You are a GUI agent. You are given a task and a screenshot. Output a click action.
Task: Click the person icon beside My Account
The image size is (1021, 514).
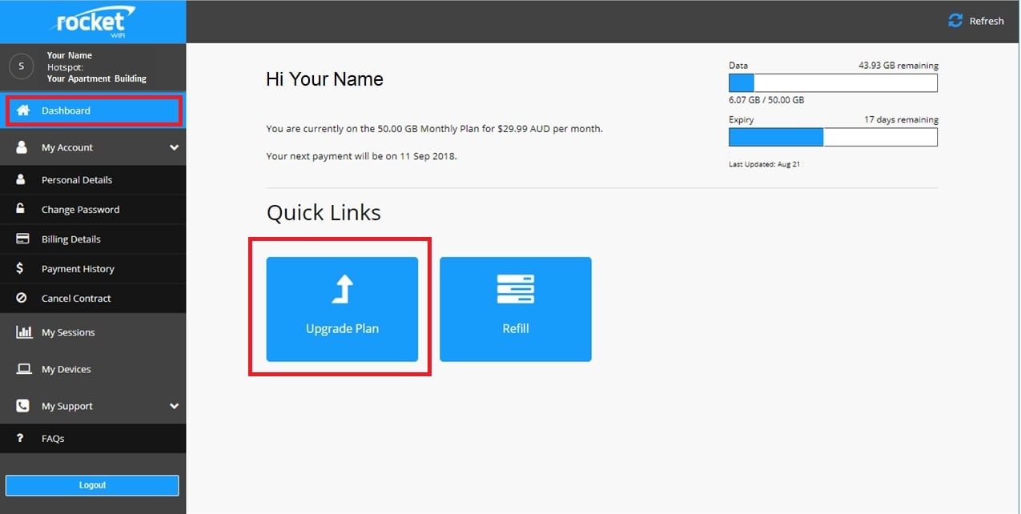pos(22,147)
